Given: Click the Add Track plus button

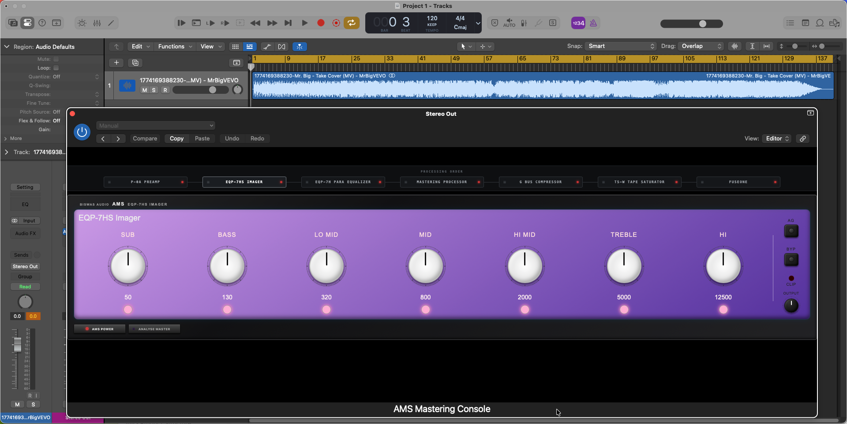Looking at the screenshot, I should [x=116, y=63].
